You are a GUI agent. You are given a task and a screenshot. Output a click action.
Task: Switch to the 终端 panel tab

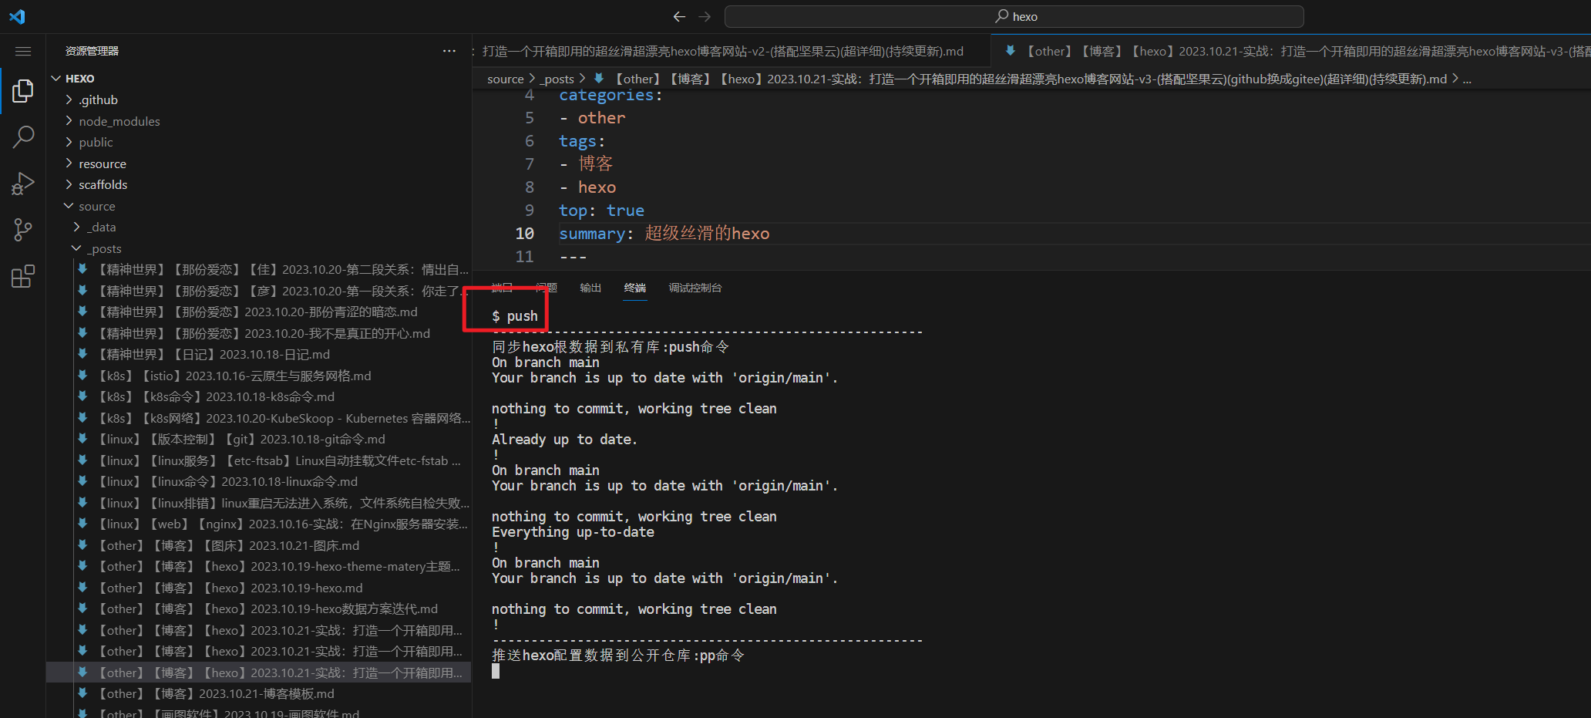(x=635, y=288)
